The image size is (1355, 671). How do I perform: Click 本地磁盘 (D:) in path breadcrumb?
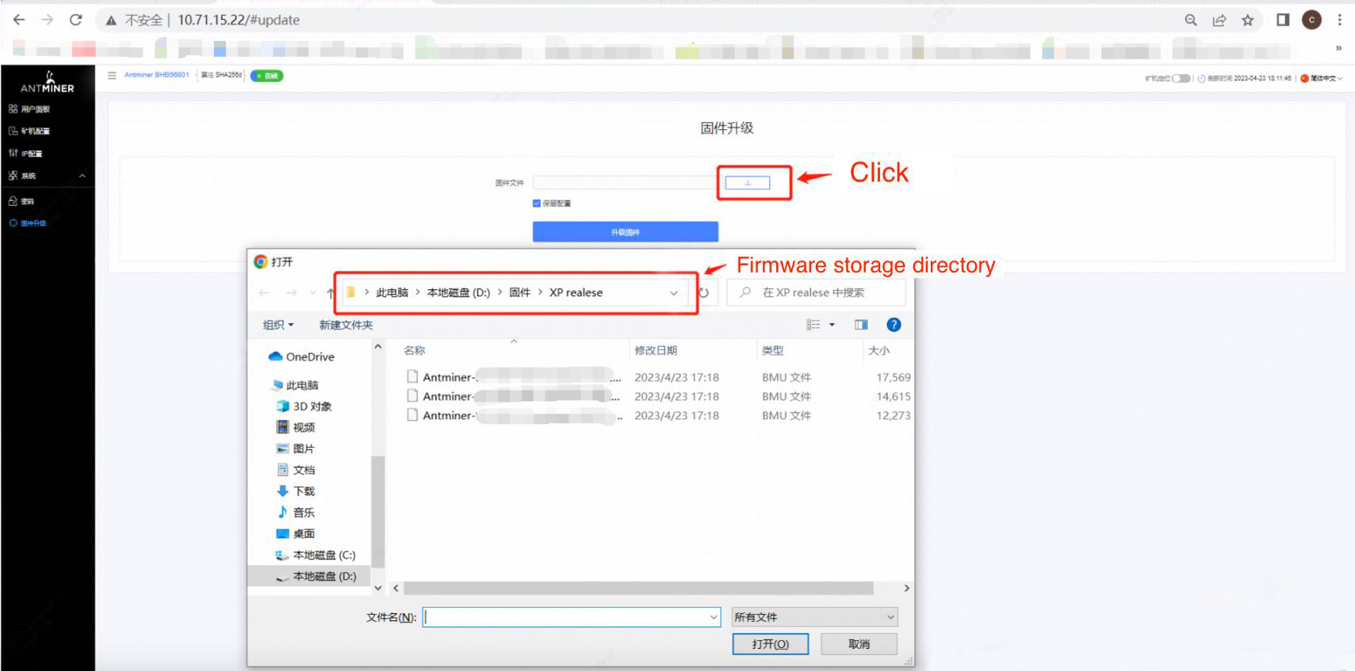point(458,292)
